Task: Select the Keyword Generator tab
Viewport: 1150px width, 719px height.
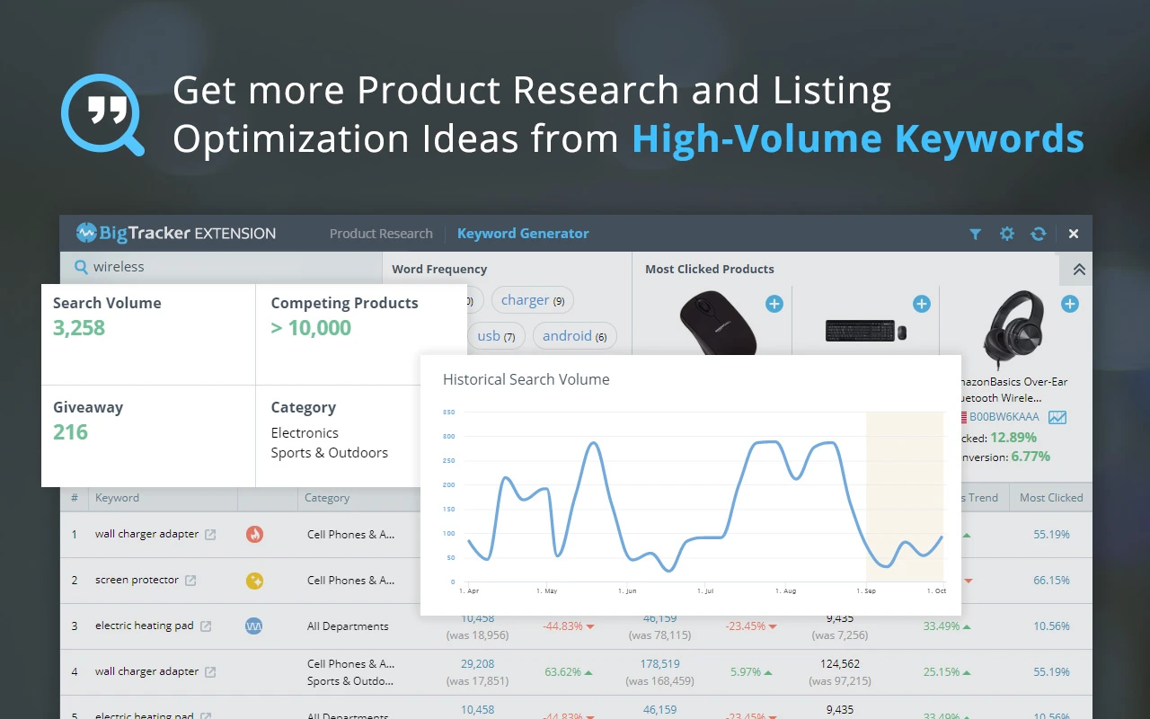Action: [523, 234]
